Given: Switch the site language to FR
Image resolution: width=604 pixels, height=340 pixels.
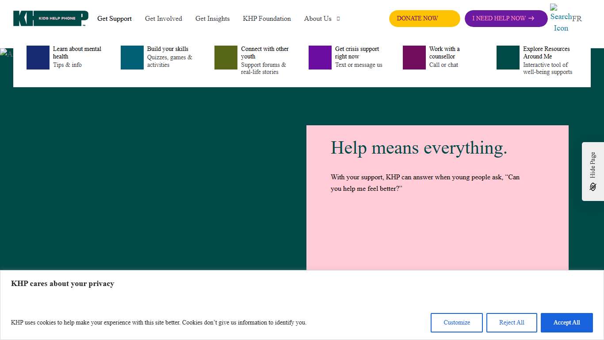Looking at the screenshot, I should (x=577, y=19).
